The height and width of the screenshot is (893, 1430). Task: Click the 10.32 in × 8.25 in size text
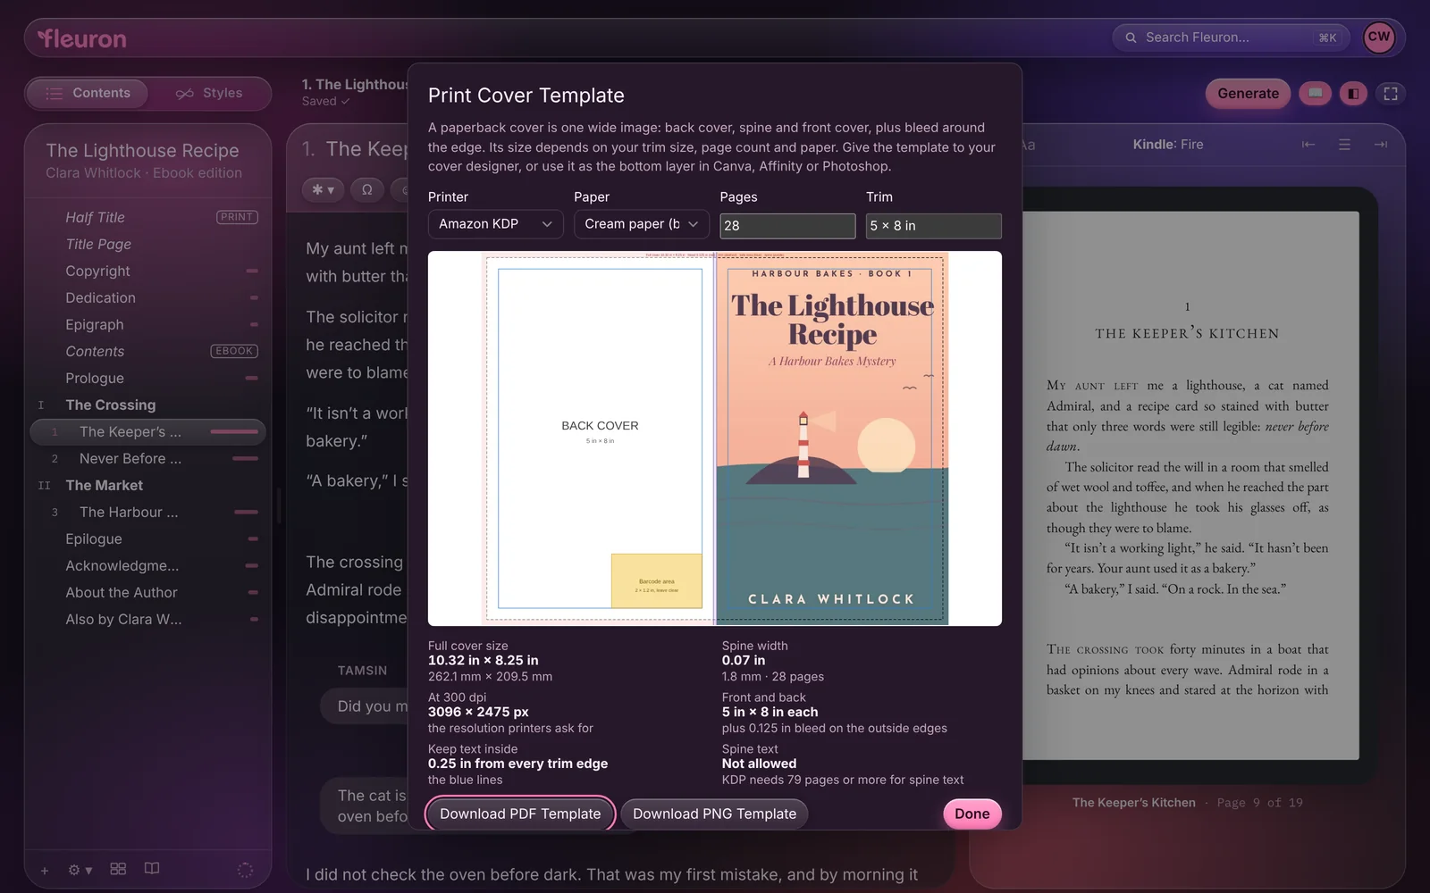pyautogui.click(x=484, y=661)
